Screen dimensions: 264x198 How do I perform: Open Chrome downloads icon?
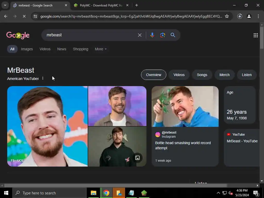pos(240,16)
